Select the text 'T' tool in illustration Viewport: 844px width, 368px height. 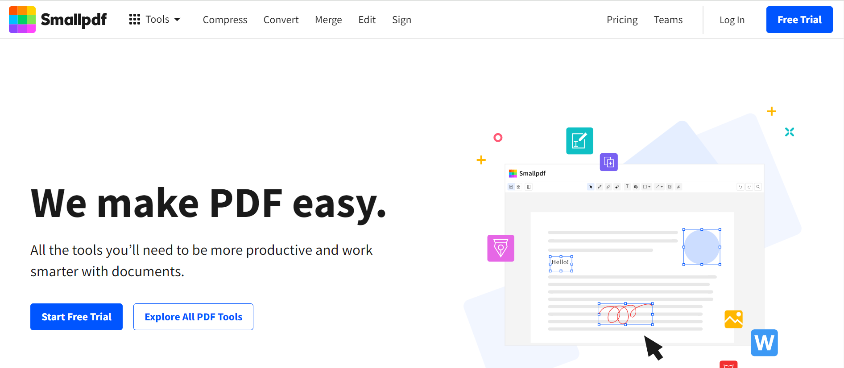click(x=627, y=187)
